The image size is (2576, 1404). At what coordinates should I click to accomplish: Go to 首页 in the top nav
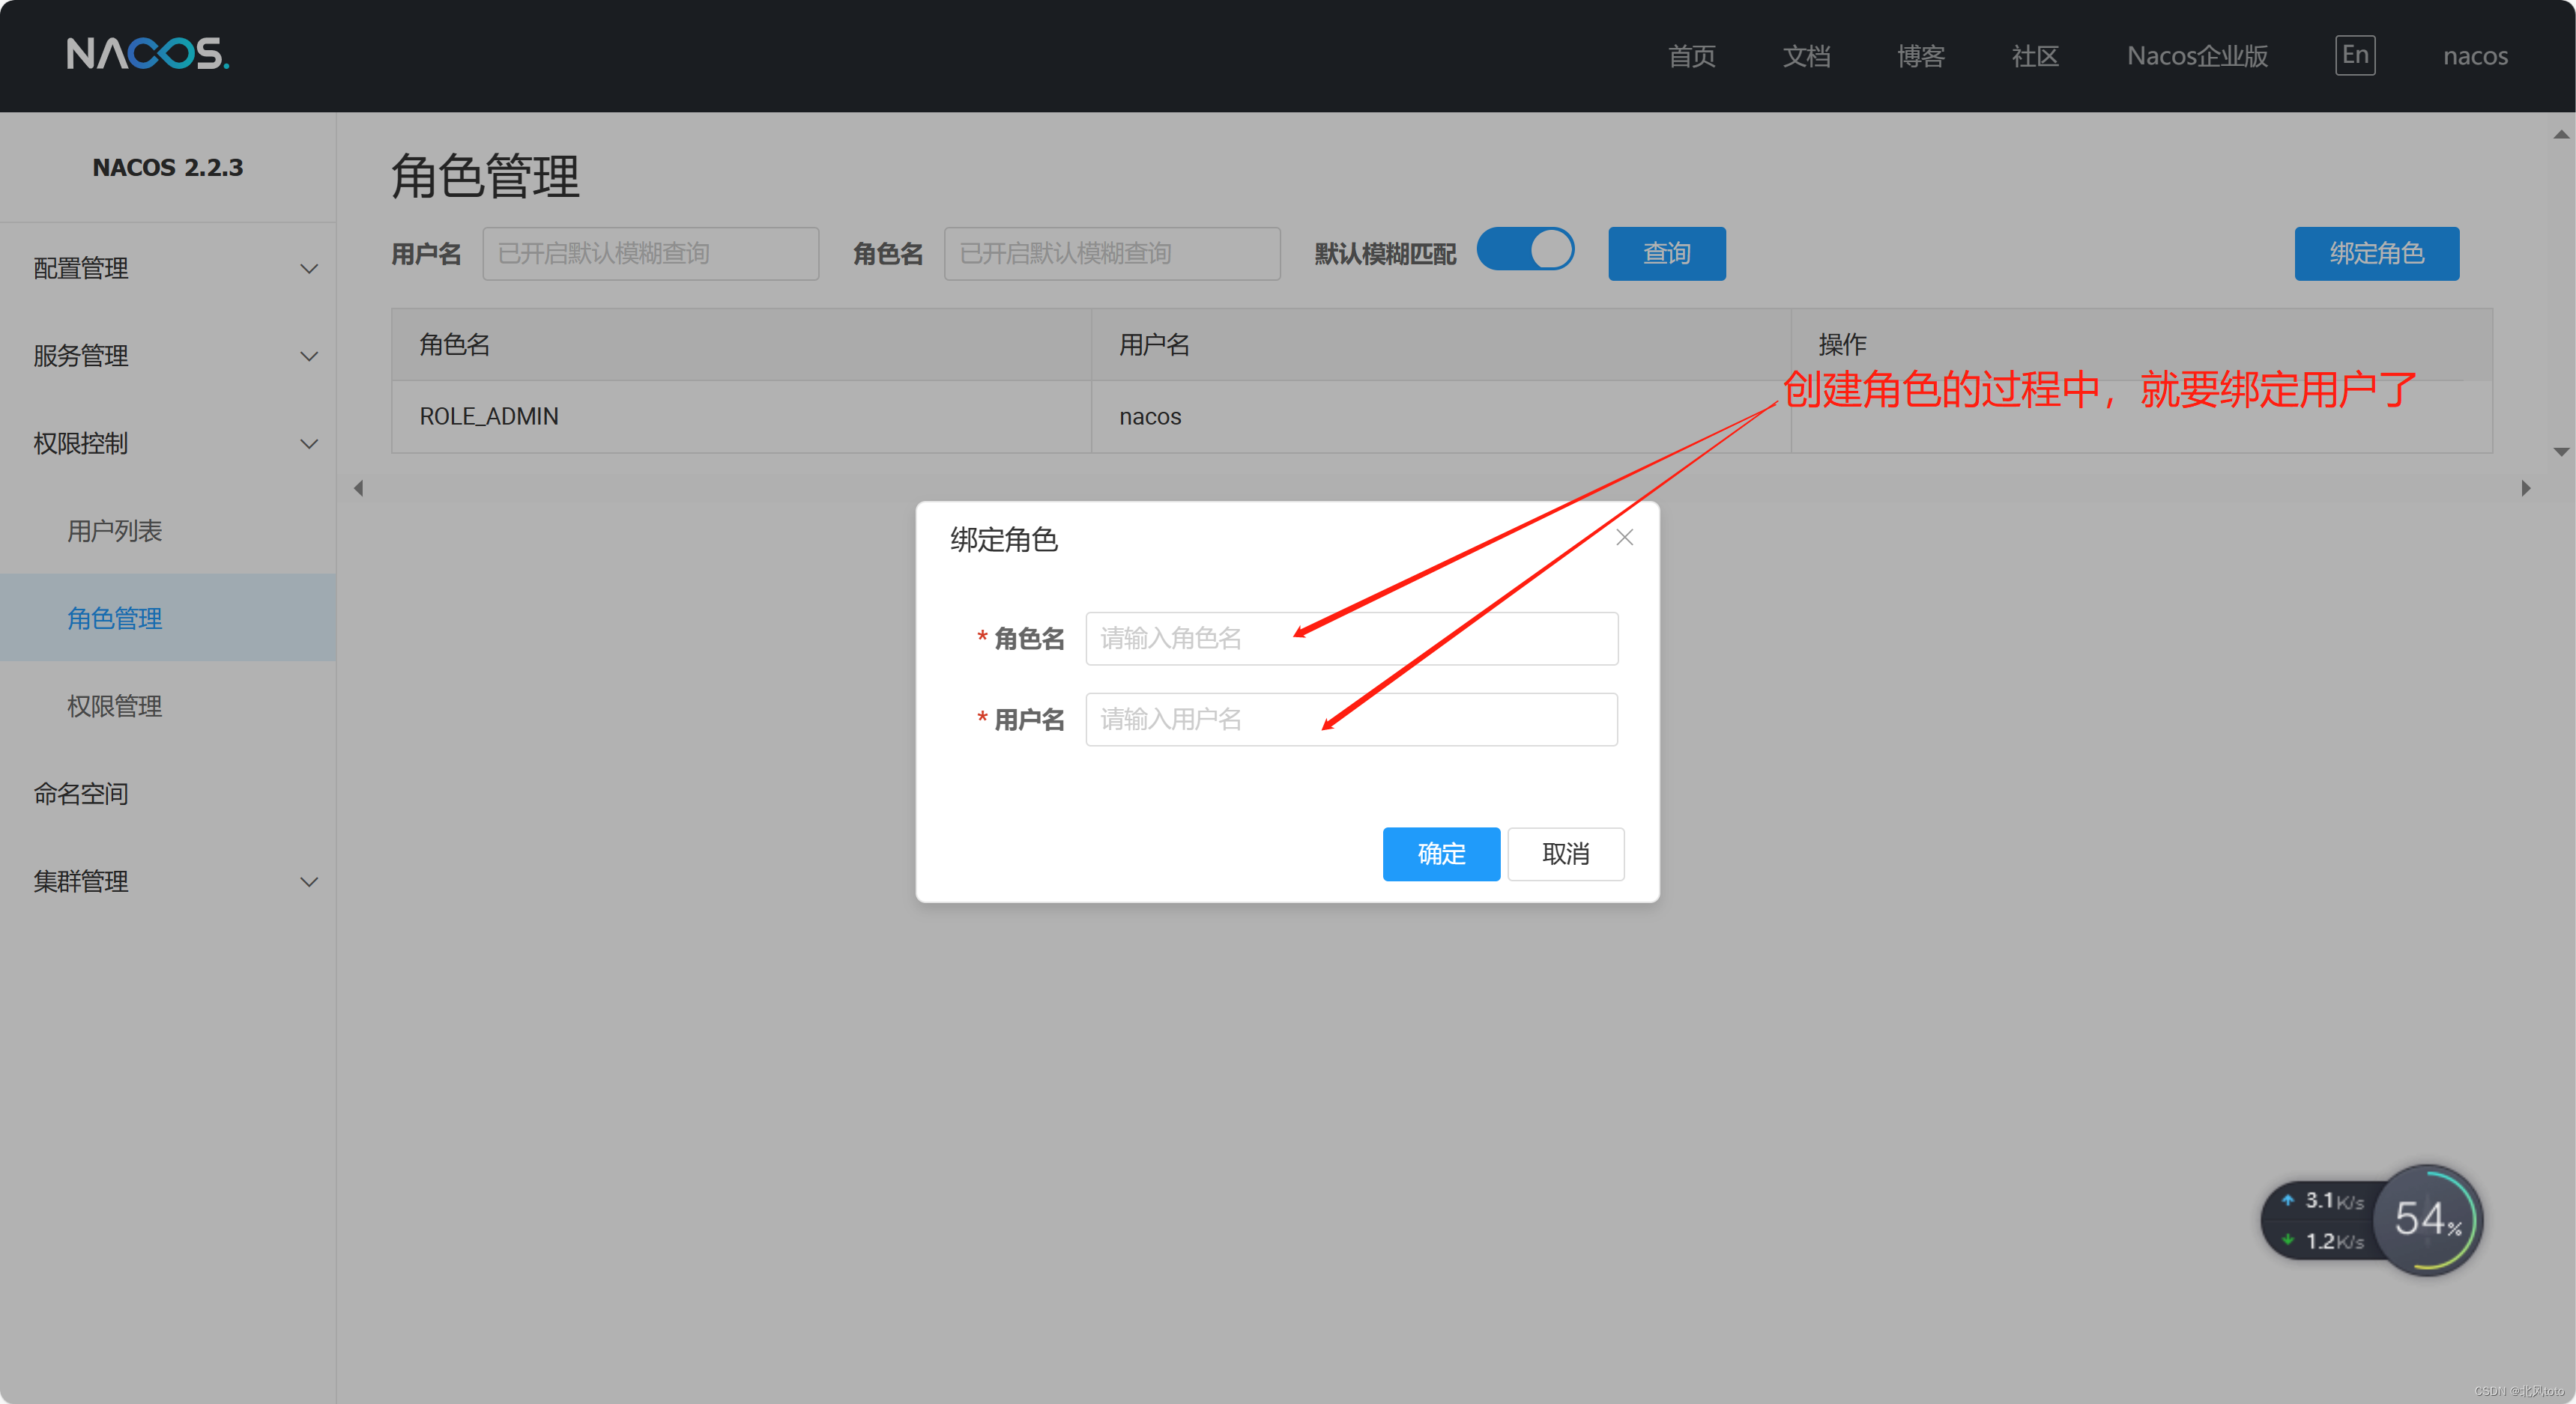coord(1692,56)
